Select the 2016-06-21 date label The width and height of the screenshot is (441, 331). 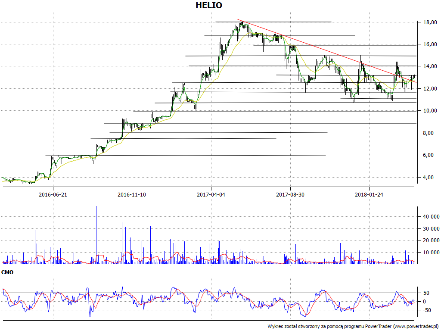(53, 194)
